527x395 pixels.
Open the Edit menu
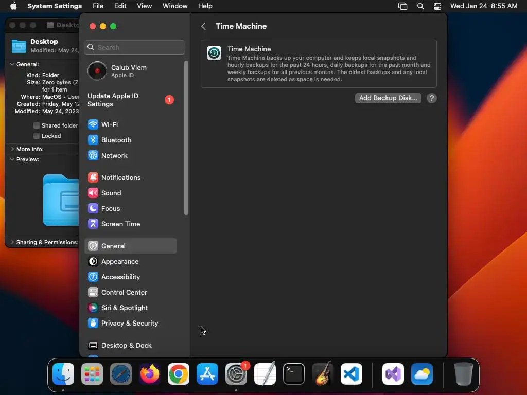(x=120, y=6)
